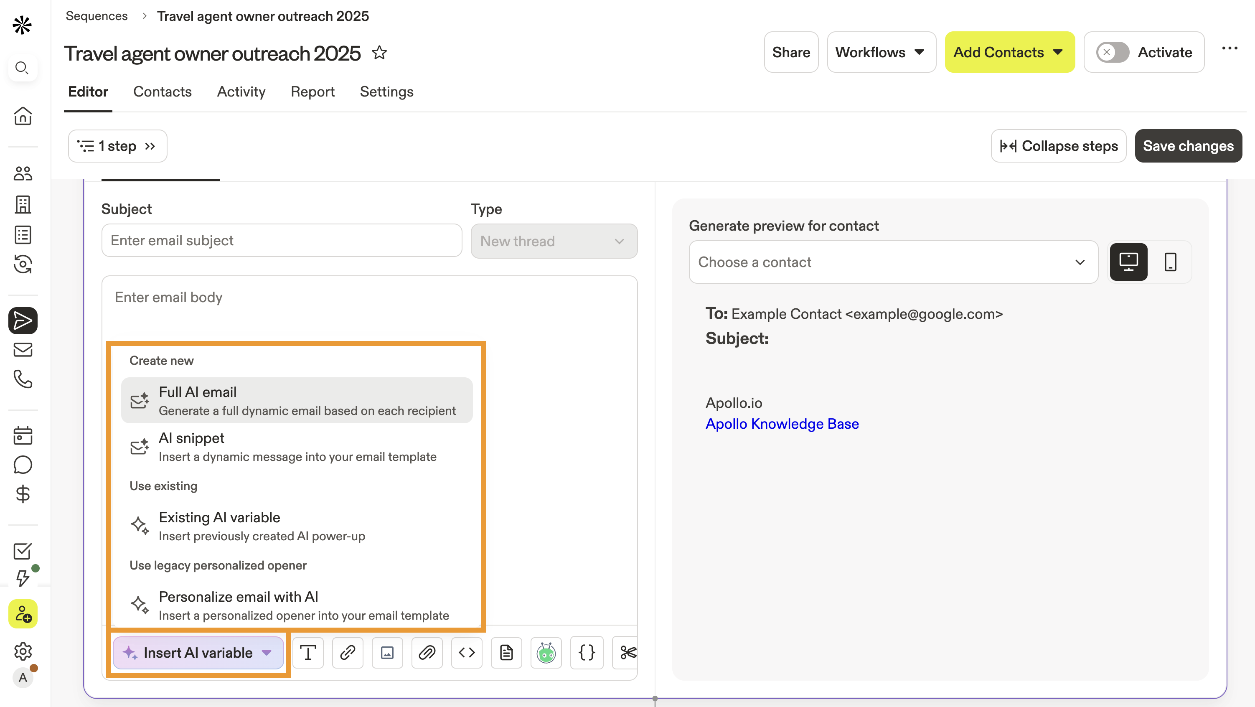This screenshot has height=707, width=1255.
Task: Open the Report tab
Action: tap(312, 92)
